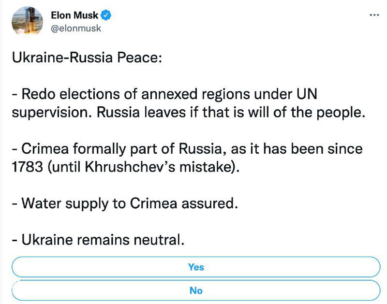Viewport: 387px width, 304px height.
Task: Click the @elonmusk handle
Action: (76, 28)
